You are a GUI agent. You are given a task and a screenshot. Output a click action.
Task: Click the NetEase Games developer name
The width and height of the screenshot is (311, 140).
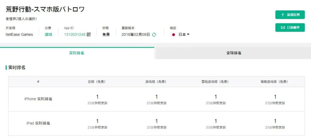point(19,34)
